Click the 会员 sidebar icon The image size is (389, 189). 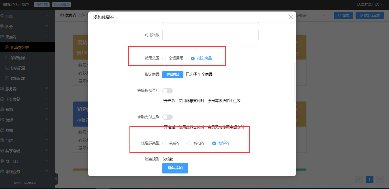click(x=2, y=16)
